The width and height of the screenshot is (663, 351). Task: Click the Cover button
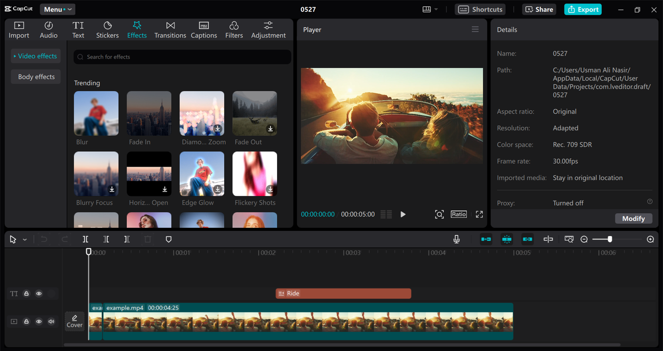click(75, 321)
